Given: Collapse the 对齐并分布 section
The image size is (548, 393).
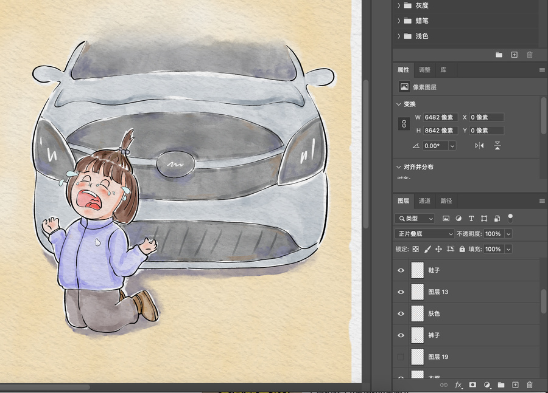Looking at the screenshot, I should click(x=398, y=167).
